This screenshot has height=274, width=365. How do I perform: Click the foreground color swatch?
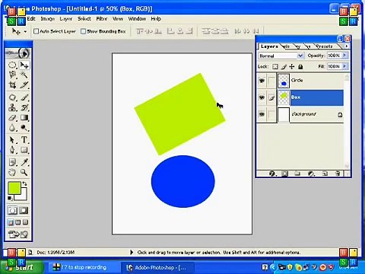pyautogui.click(x=14, y=188)
